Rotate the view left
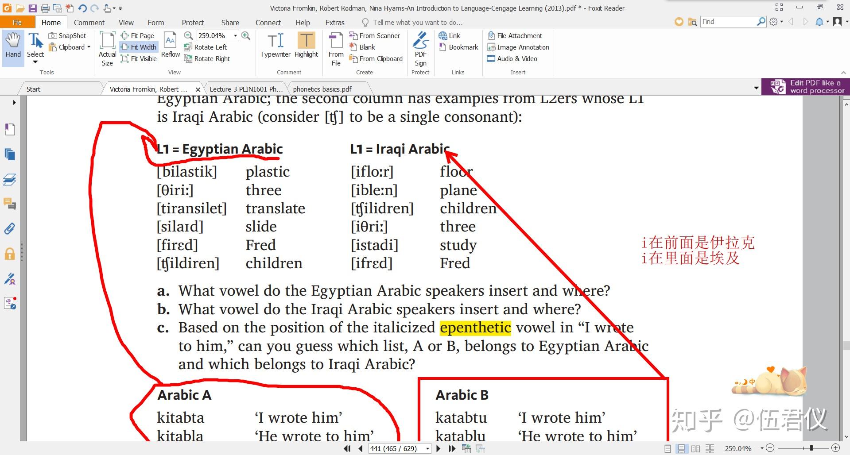This screenshot has height=455, width=850. tap(206, 47)
